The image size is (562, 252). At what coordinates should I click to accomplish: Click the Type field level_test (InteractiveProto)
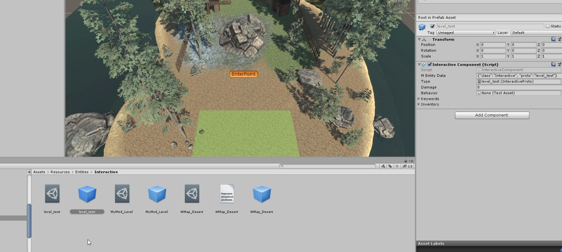tap(519, 82)
